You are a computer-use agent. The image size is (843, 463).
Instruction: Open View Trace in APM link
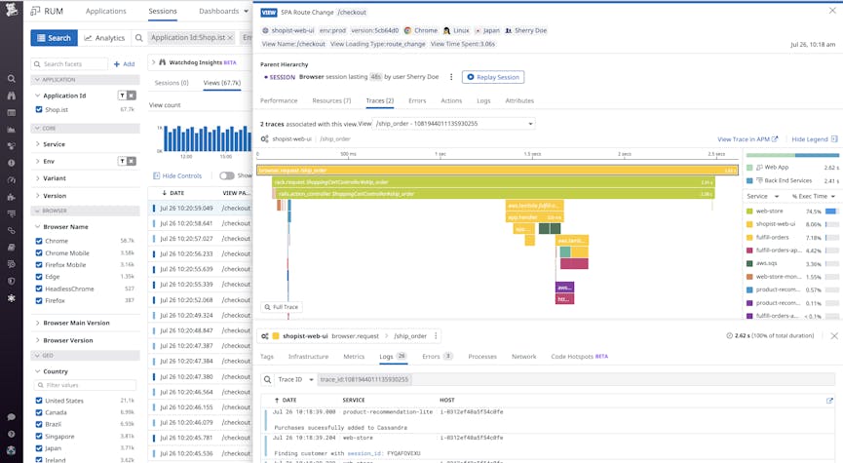[x=747, y=139]
